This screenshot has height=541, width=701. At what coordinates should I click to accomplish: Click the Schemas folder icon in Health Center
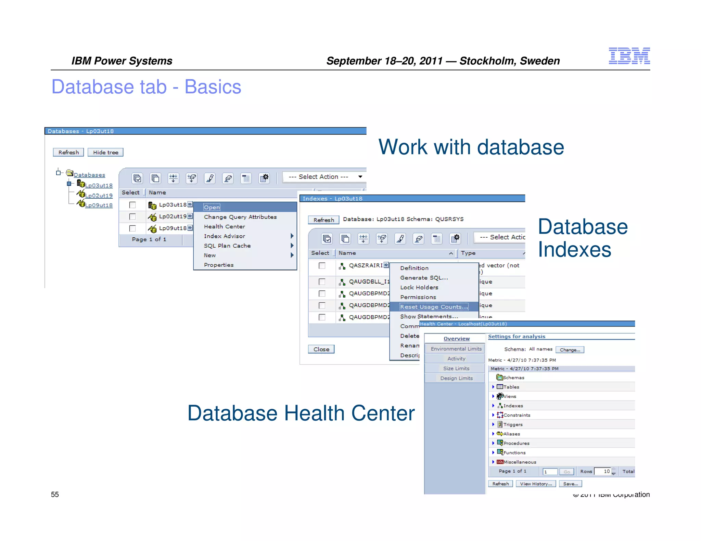point(500,377)
